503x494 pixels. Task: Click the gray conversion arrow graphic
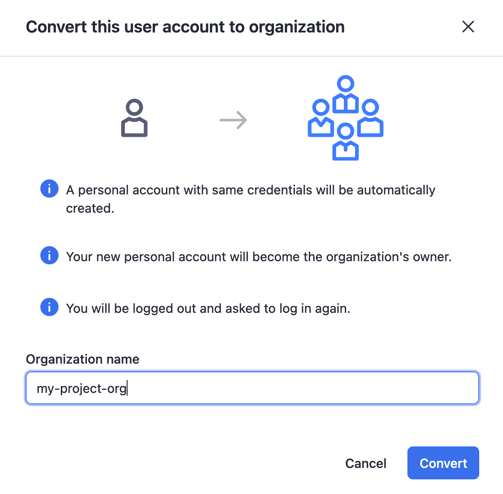click(233, 120)
